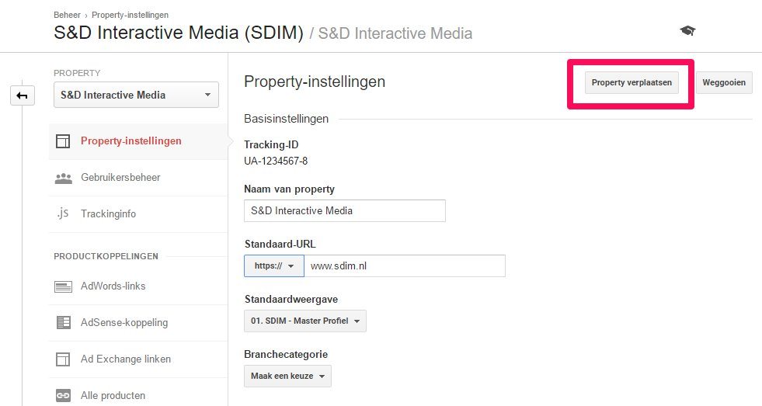Select Property-instellingen in the sidebar
This screenshot has height=406, width=762.
coord(138,141)
